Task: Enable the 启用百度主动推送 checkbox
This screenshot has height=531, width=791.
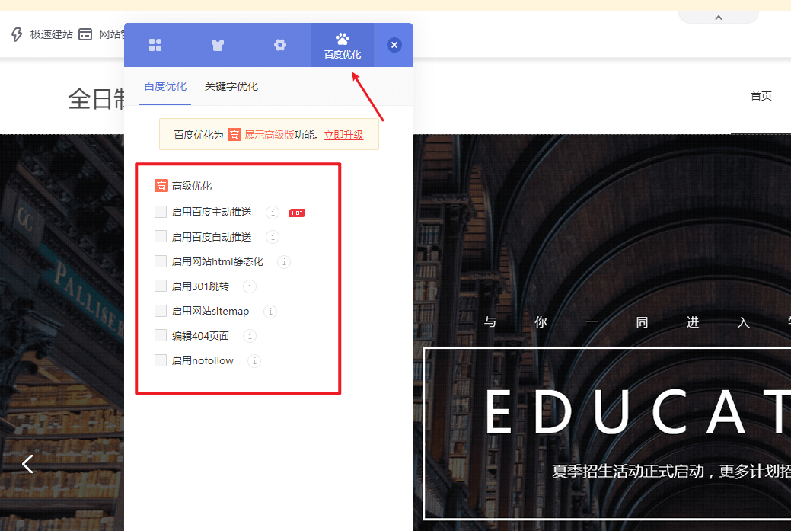Action: coord(161,212)
